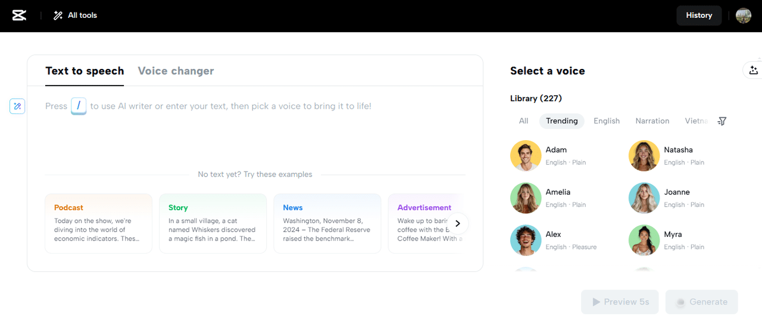The width and height of the screenshot is (762, 332).
Task: Click the CapCut logo icon
Action: click(x=19, y=15)
